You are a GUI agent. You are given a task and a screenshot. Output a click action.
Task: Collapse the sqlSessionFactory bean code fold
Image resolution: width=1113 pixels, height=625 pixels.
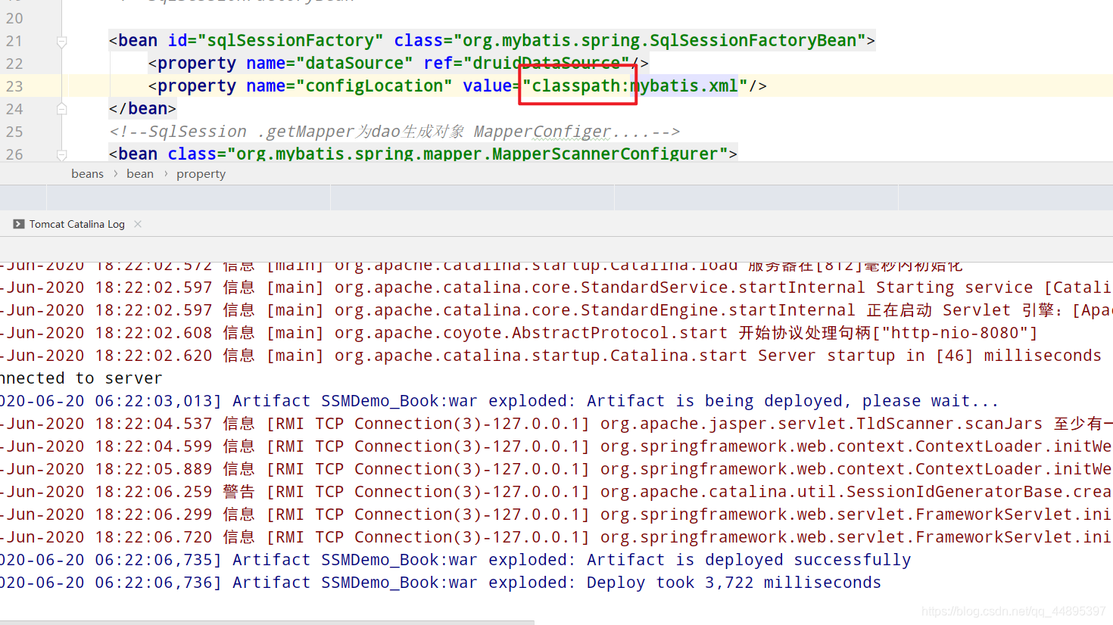(61, 41)
